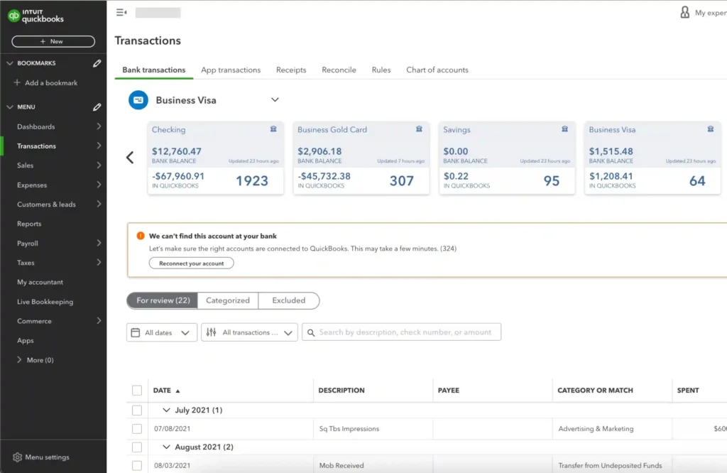The height and width of the screenshot is (473, 727).
Task: Open Chart of accounts tab
Action: 437,70
